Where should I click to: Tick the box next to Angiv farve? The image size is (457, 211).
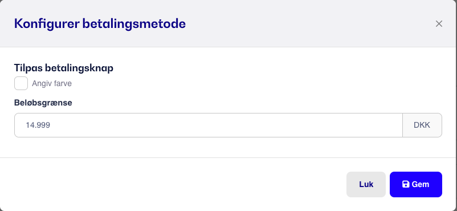(21, 83)
